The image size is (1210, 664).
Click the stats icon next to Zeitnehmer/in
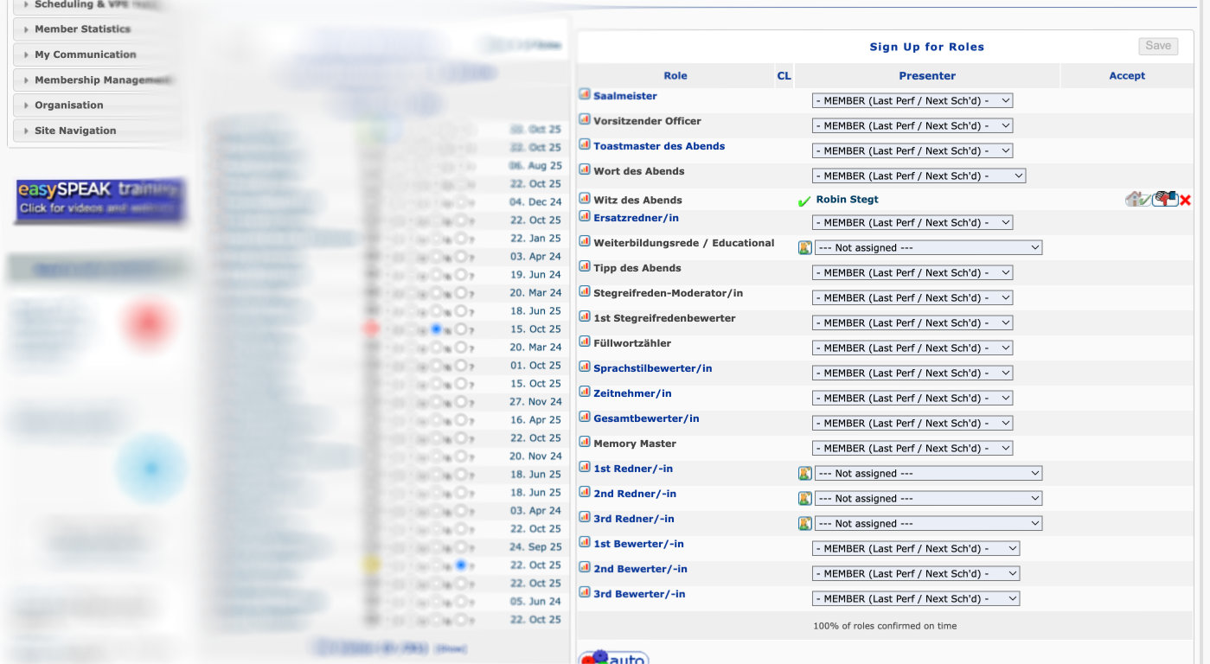coord(585,393)
